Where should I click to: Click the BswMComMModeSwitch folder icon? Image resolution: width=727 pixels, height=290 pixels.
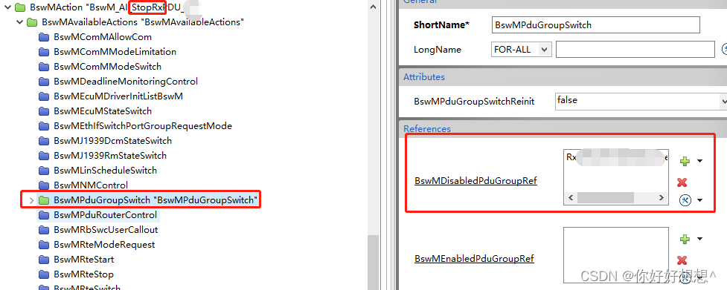[44, 67]
